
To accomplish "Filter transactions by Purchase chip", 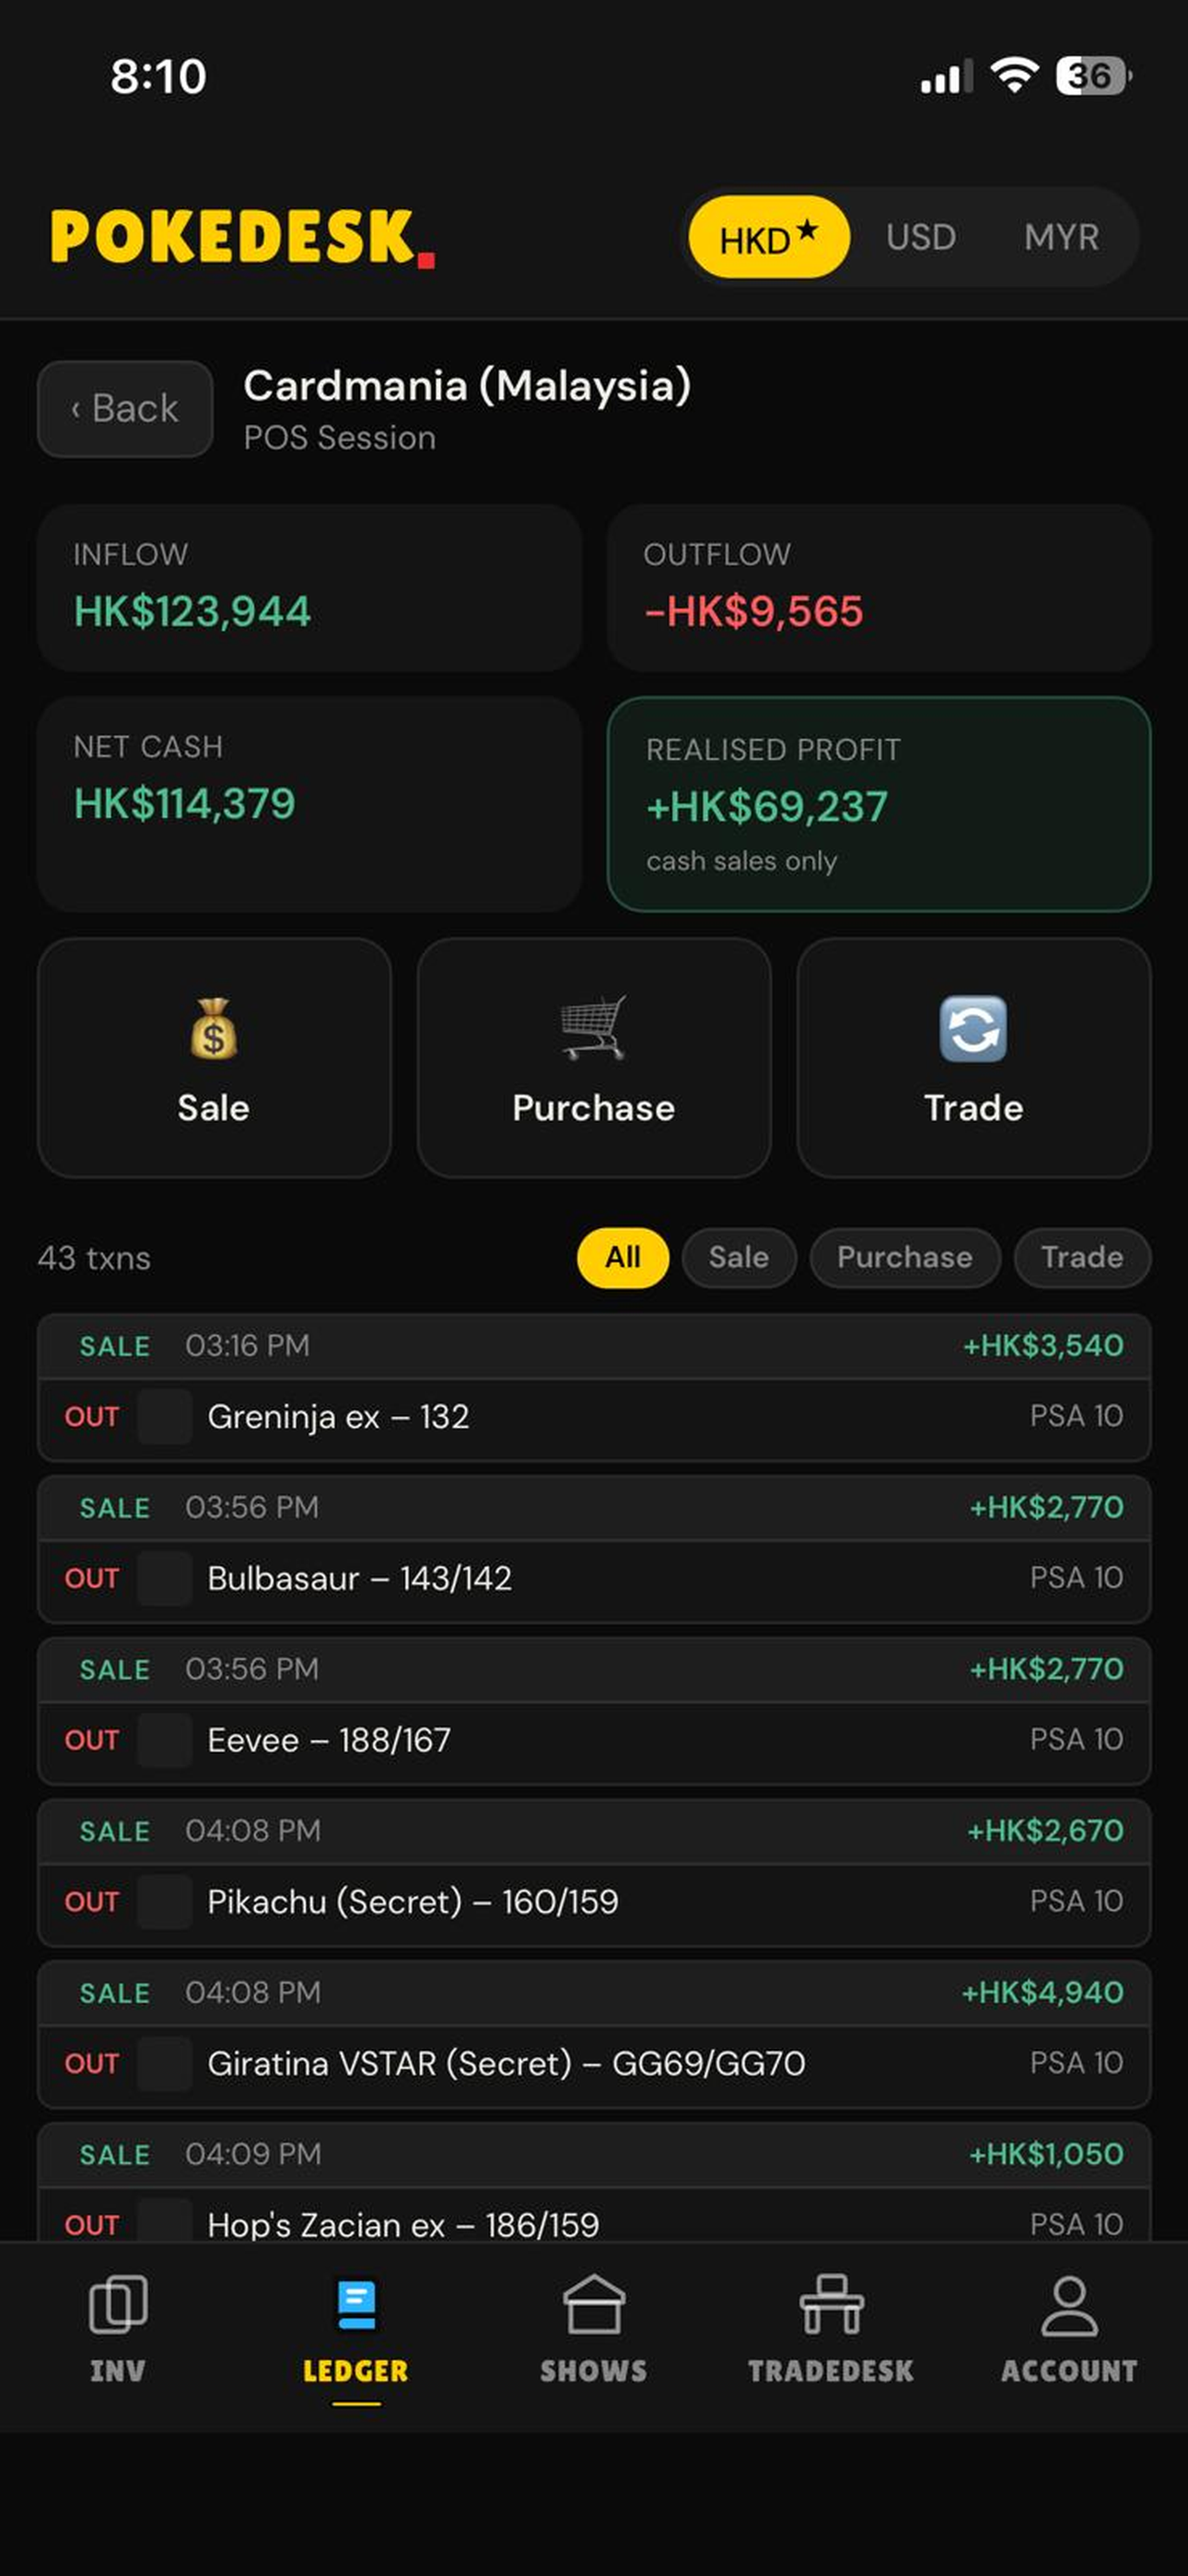I will [x=905, y=1257].
